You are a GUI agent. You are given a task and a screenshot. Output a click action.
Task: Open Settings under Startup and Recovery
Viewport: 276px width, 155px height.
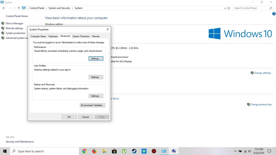click(x=96, y=96)
